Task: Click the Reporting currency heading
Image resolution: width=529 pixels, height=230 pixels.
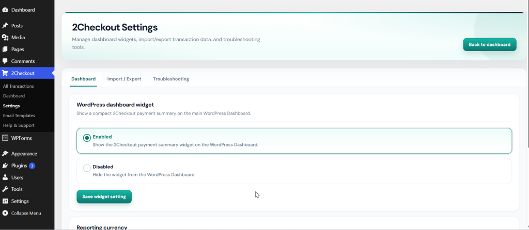Action: click(102, 227)
